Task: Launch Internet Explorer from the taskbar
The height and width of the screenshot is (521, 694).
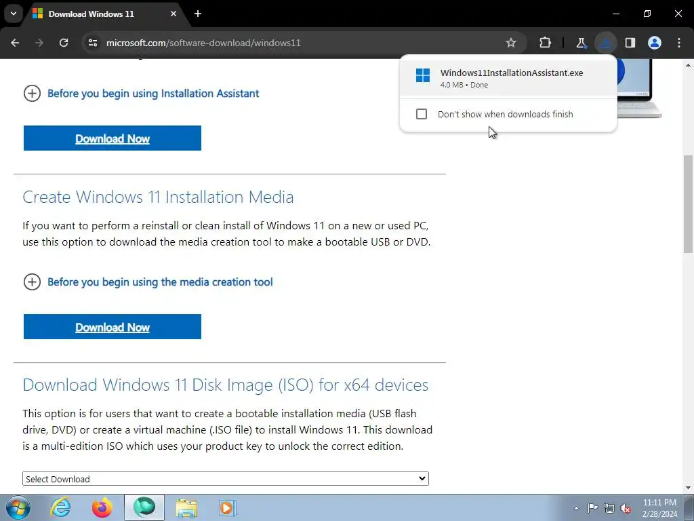Action: (x=60, y=507)
